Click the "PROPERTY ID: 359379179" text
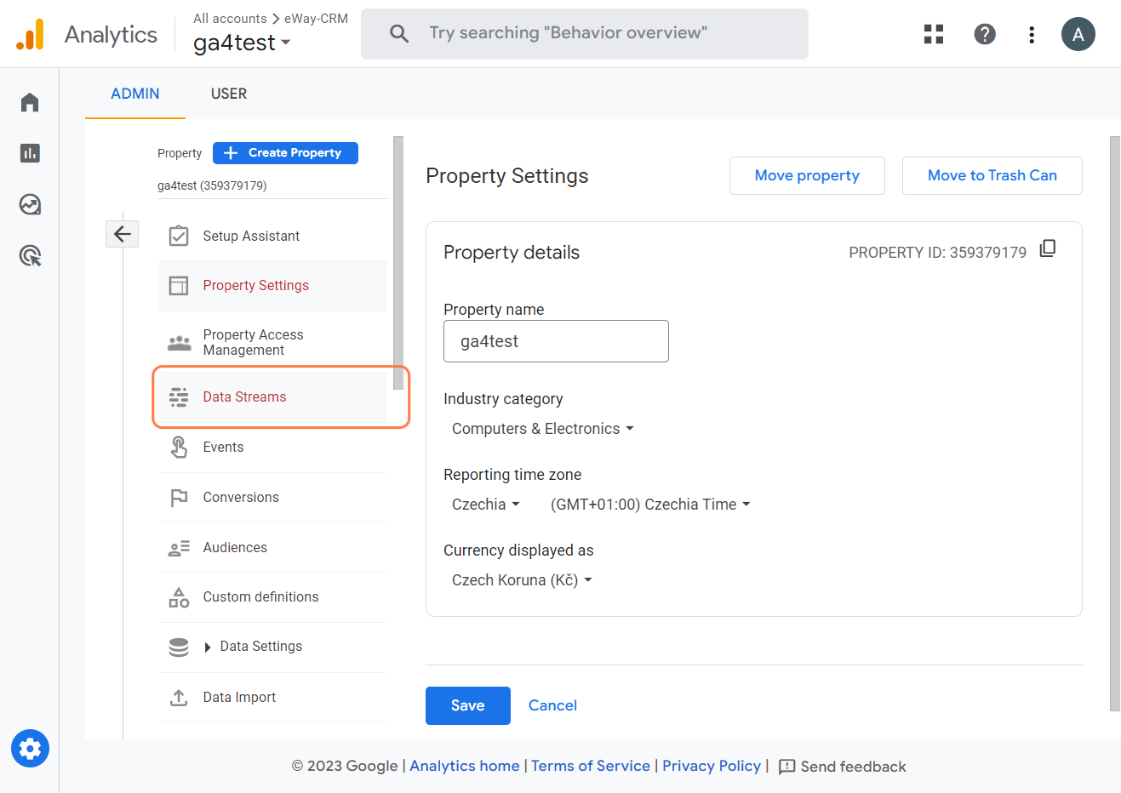The height and width of the screenshot is (793, 1121). 937,253
